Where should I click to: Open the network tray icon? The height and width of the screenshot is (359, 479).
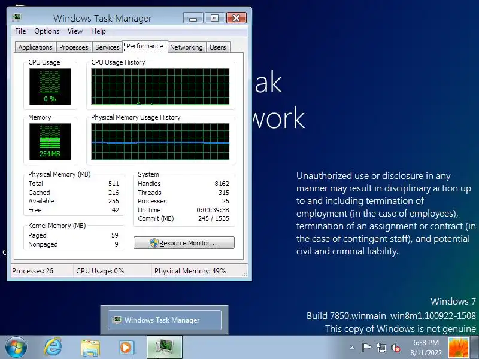tap(381, 348)
